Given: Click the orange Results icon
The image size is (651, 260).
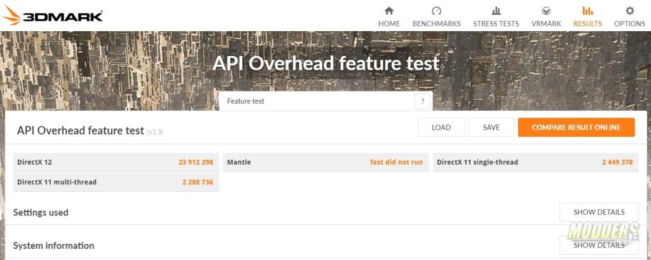Looking at the screenshot, I should (587, 11).
